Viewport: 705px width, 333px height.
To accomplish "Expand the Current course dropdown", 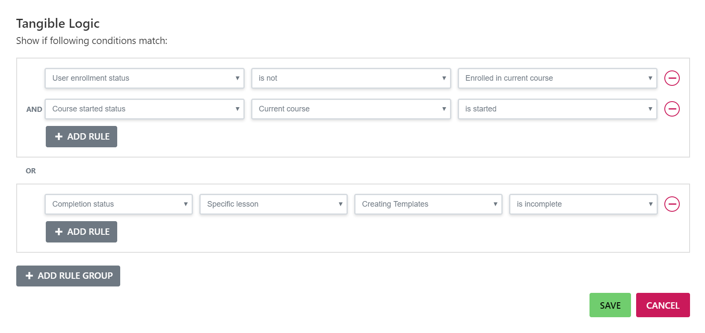I will (351, 109).
